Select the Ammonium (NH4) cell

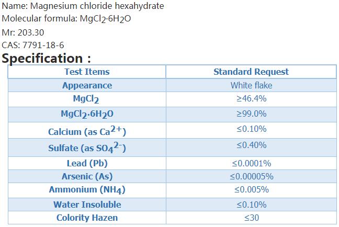pyautogui.click(x=87, y=190)
